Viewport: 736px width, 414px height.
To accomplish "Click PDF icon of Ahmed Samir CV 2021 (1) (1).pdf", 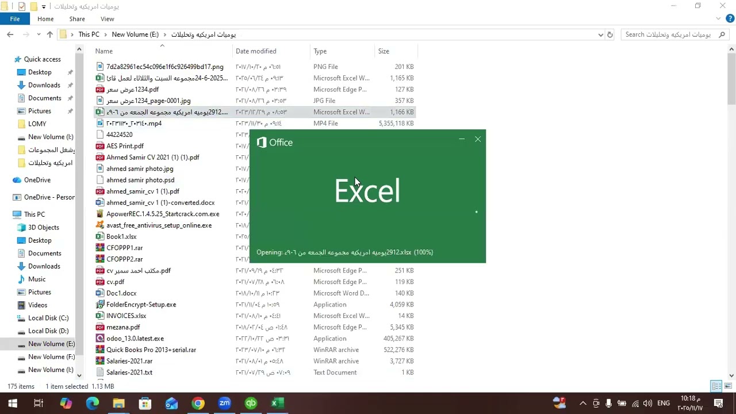I will [x=100, y=157].
